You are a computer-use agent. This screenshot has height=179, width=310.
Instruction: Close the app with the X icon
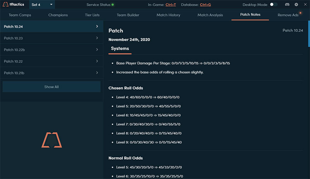coord(305,5)
